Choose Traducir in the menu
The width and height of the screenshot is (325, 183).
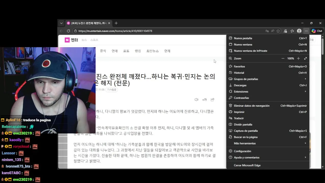pos(268,118)
